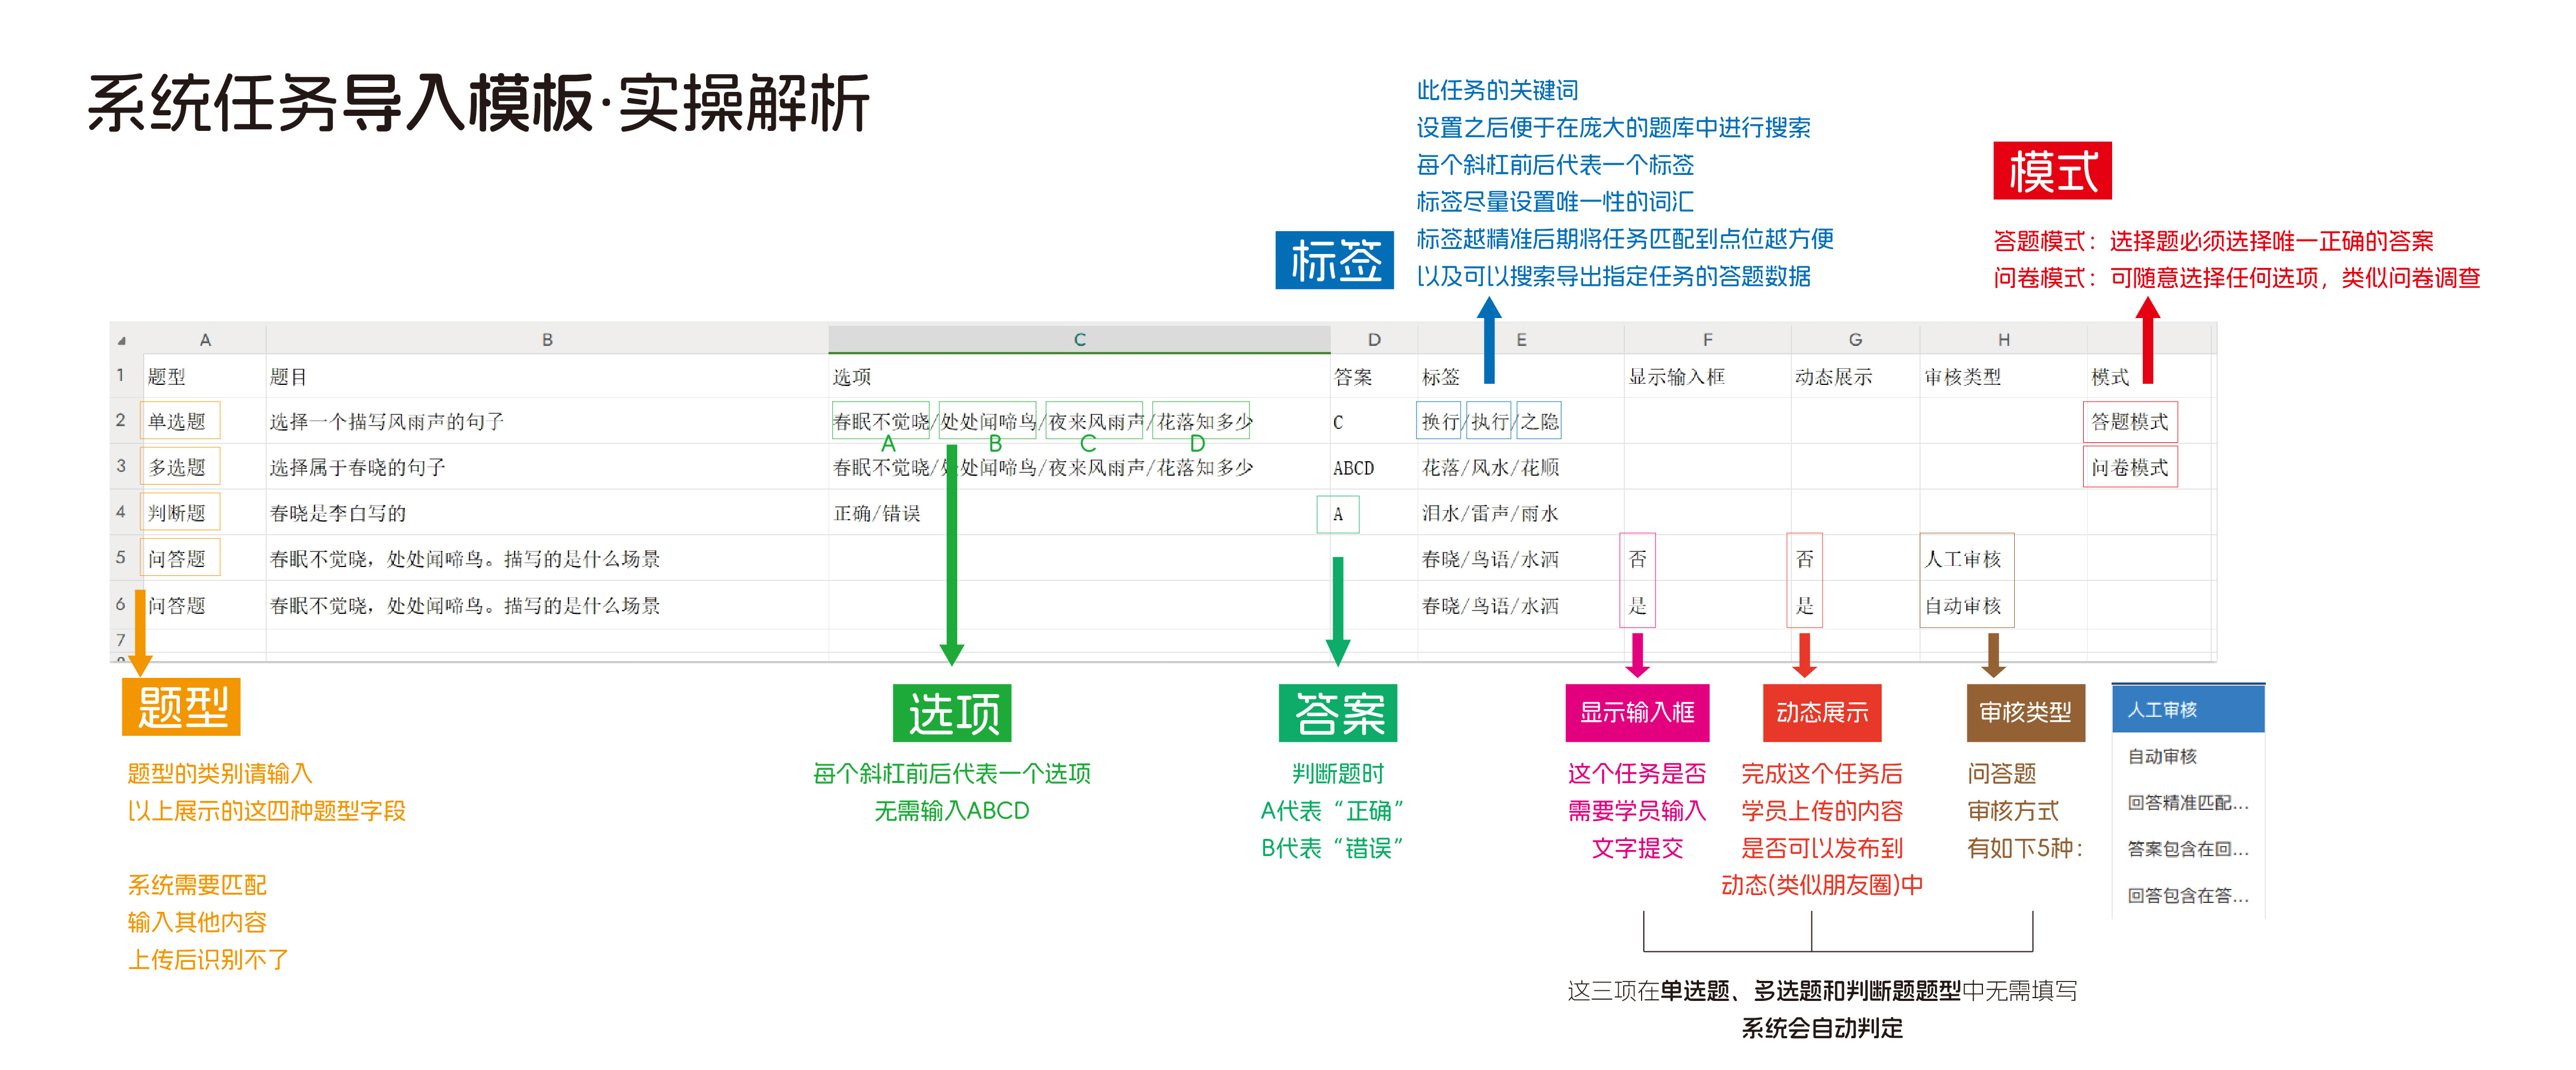This screenshot has height=1070, width=2576.
Task: Click the blue 标签 label box
Action: [x=1334, y=261]
